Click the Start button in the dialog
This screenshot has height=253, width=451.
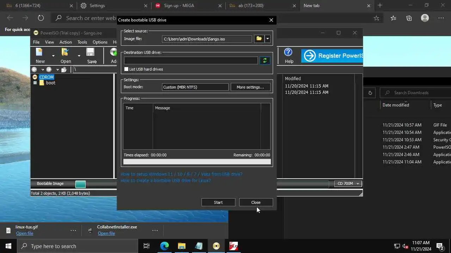[218, 202]
